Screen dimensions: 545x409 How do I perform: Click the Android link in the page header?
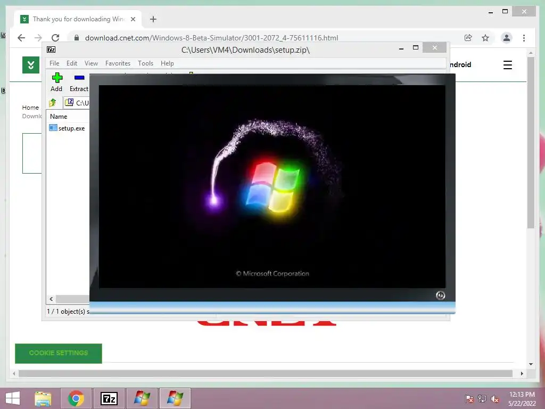pyautogui.click(x=460, y=64)
